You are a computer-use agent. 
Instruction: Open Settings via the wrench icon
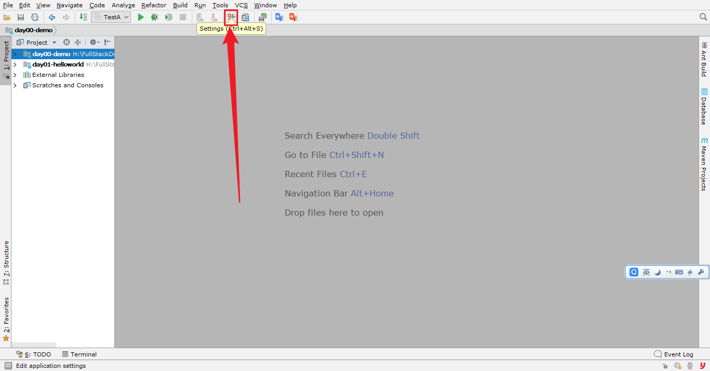click(x=231, y=17)
